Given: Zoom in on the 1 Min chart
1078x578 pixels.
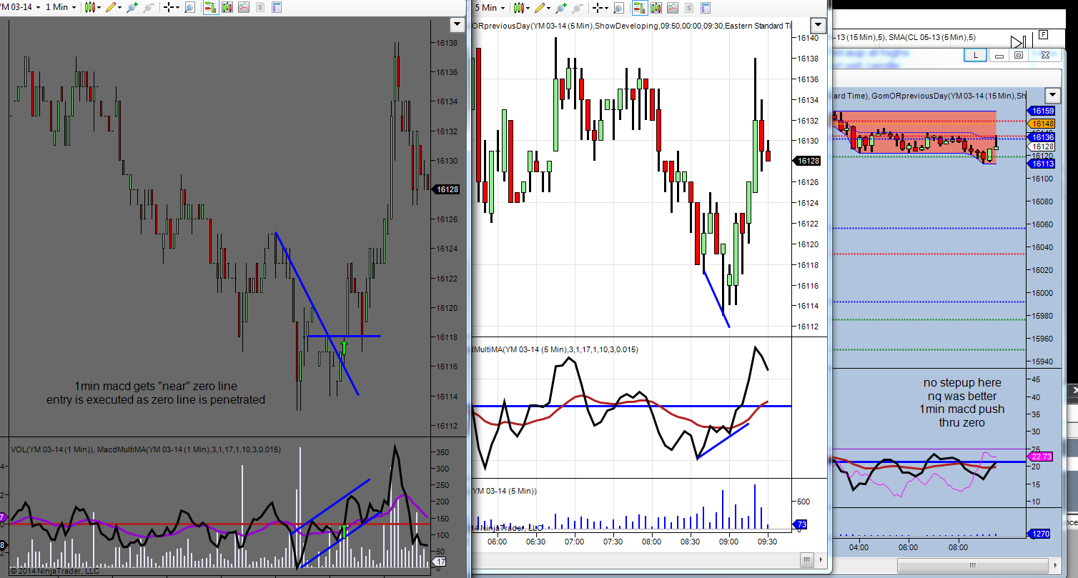Looking at the screenshot, I should coord(133,7).
